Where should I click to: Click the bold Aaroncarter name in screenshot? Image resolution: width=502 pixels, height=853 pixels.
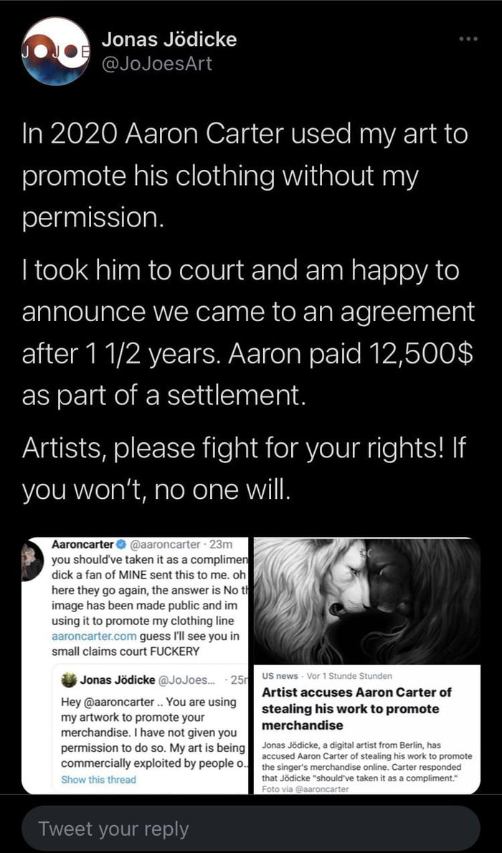pyautogui.click(x=81, y=545)
